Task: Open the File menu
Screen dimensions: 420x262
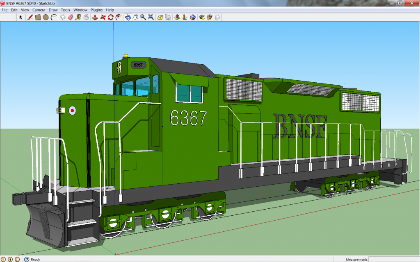Action: click(5, 10)
